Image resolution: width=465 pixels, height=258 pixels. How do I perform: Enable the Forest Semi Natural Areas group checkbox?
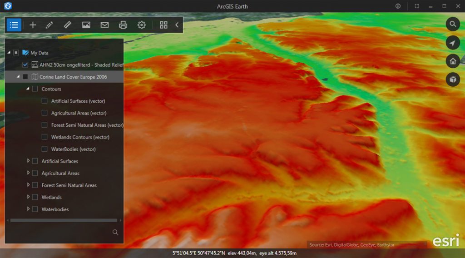click(x=35, y=185)
